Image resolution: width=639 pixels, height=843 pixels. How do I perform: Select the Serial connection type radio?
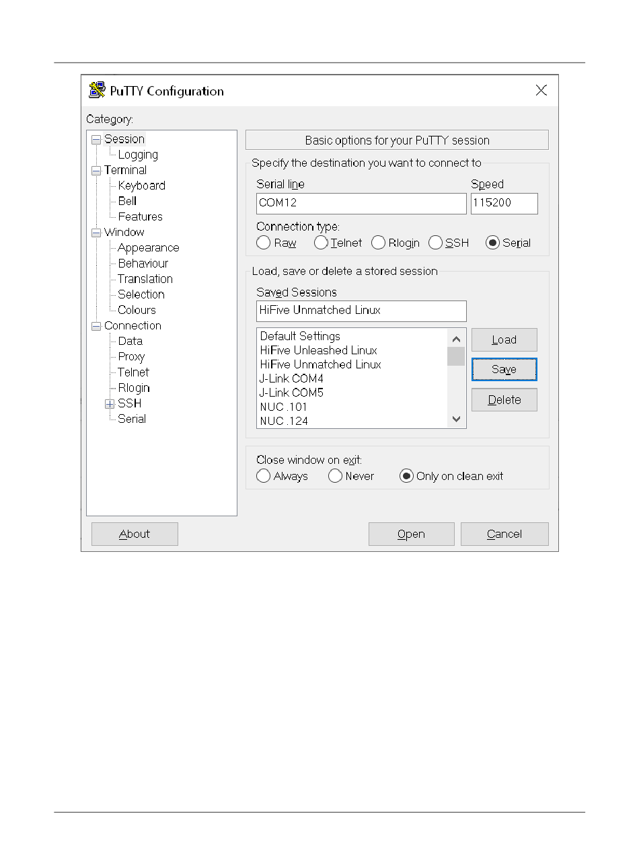pyautogui.click(x=492, y=243)
